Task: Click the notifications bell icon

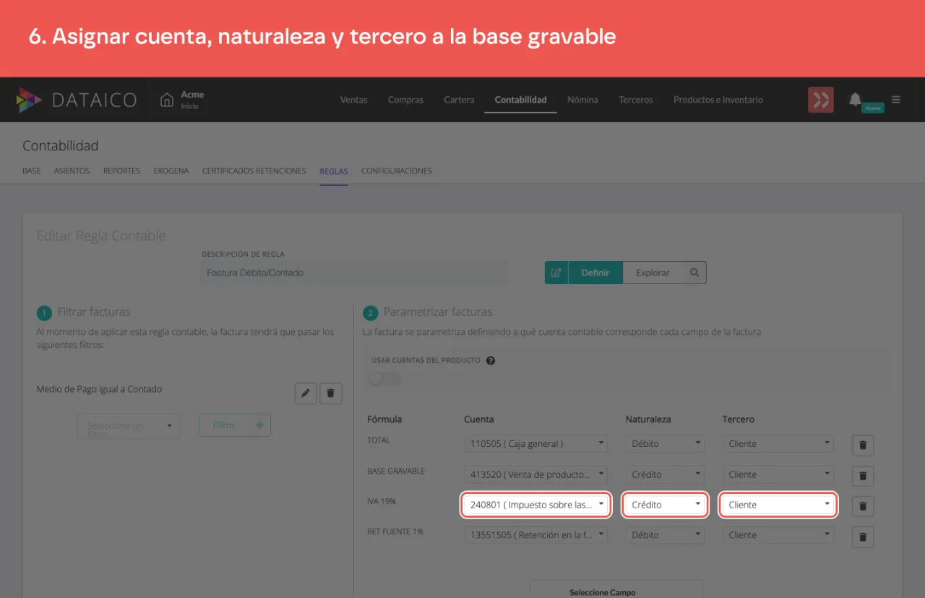Action: pos(855,99)
